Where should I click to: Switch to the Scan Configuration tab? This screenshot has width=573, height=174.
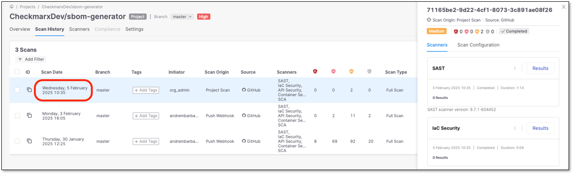478,45
